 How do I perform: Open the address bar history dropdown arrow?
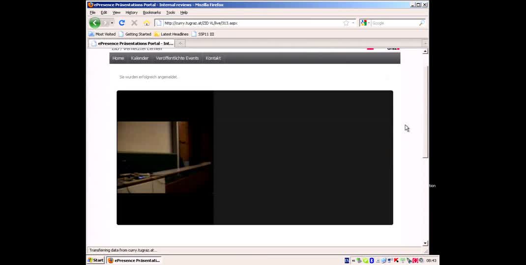point(353,23)
